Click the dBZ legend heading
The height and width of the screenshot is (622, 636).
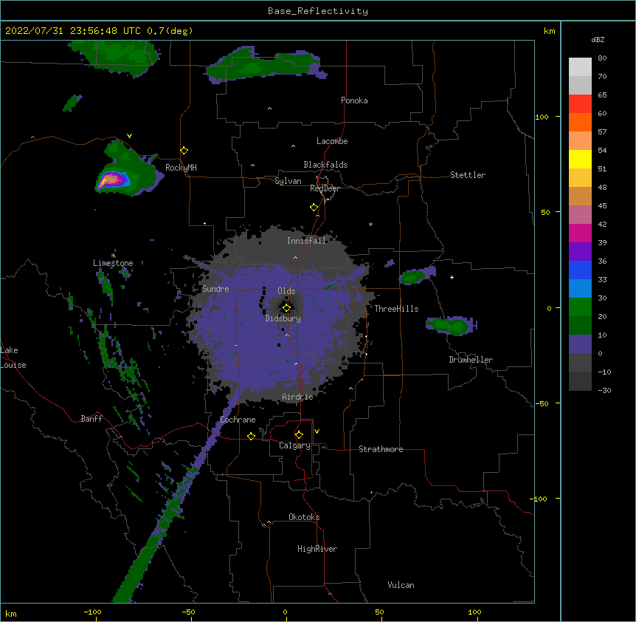tap(598, 40)
